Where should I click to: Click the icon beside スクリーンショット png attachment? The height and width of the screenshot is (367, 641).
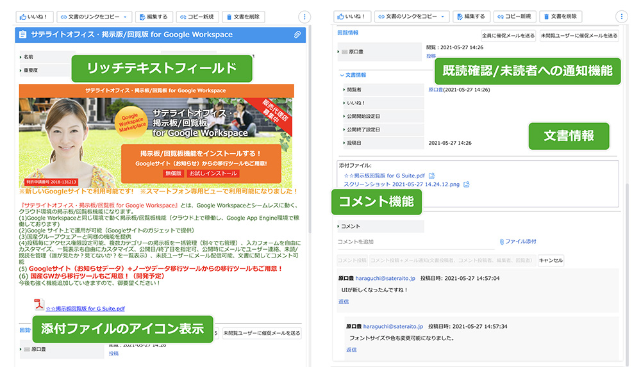466,184
